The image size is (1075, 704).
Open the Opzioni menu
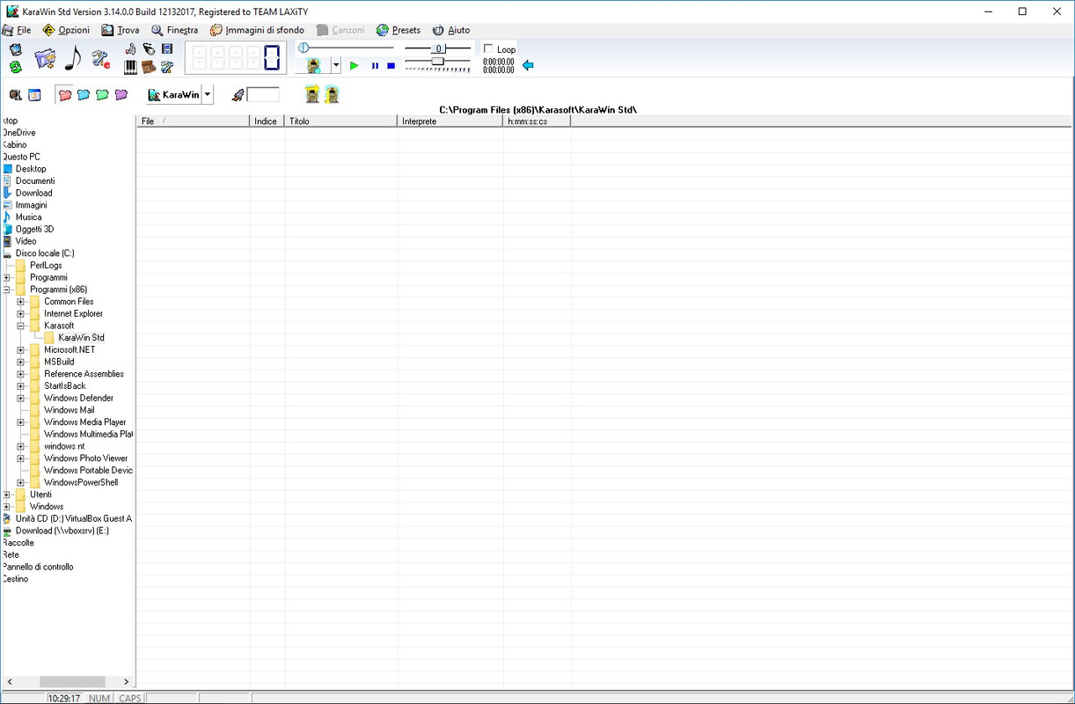point(67,30)
